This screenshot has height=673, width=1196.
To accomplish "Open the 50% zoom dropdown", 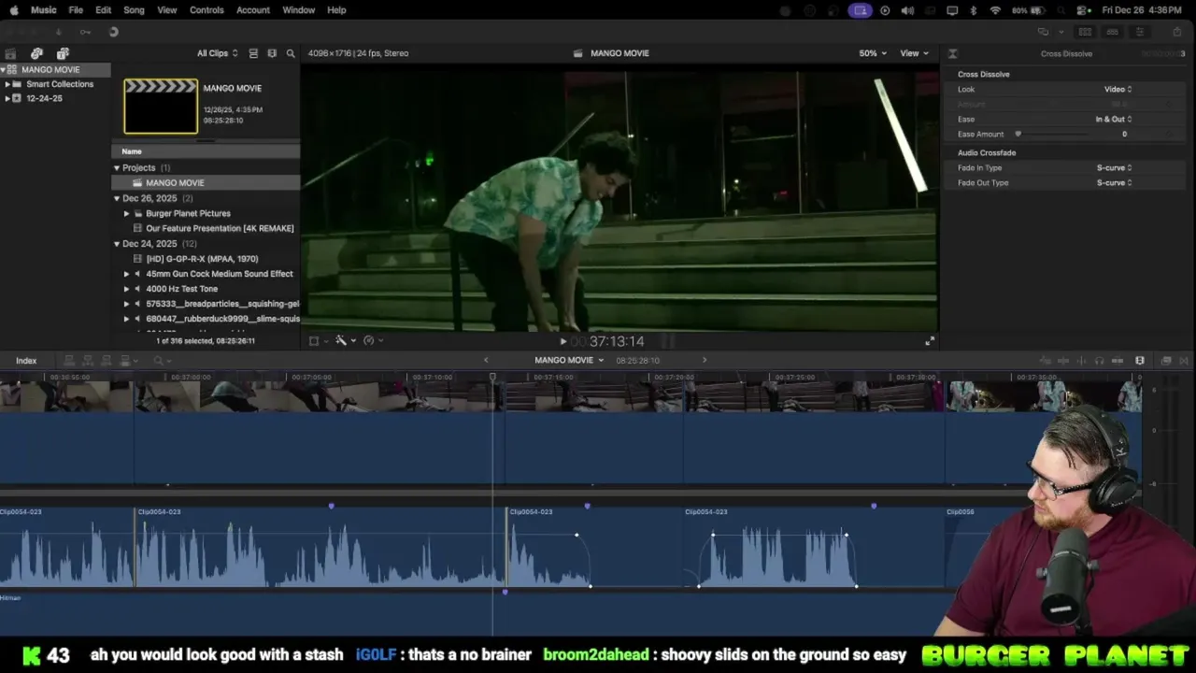I will click(874, 53).
